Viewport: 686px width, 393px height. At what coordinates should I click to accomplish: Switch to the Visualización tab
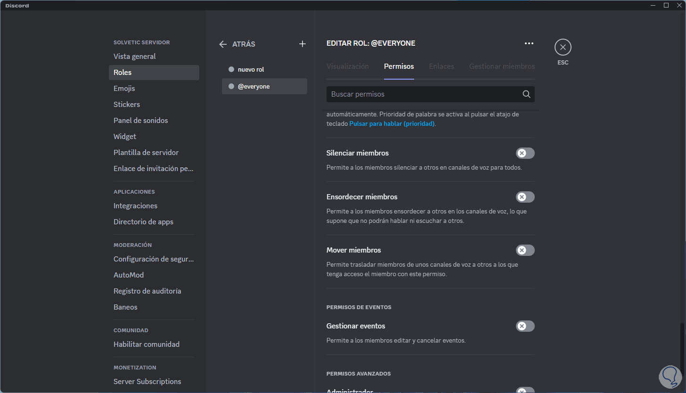[x=347, y=66]
